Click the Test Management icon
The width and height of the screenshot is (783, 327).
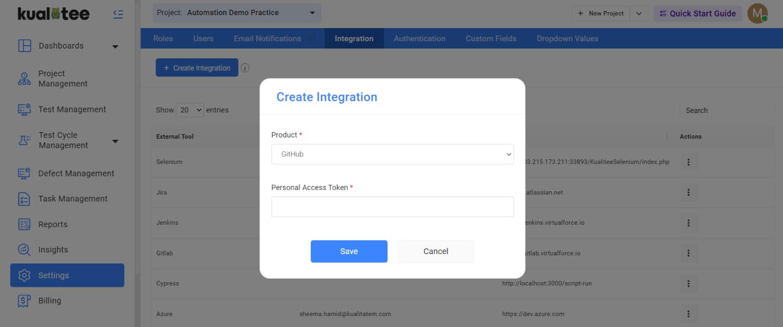point(25,109)
